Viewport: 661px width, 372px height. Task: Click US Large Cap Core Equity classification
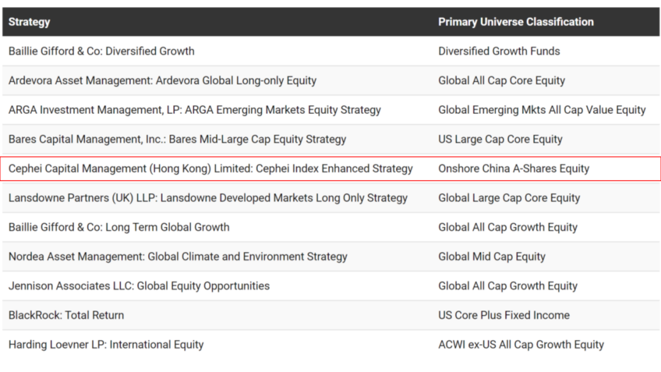(500, 139)
